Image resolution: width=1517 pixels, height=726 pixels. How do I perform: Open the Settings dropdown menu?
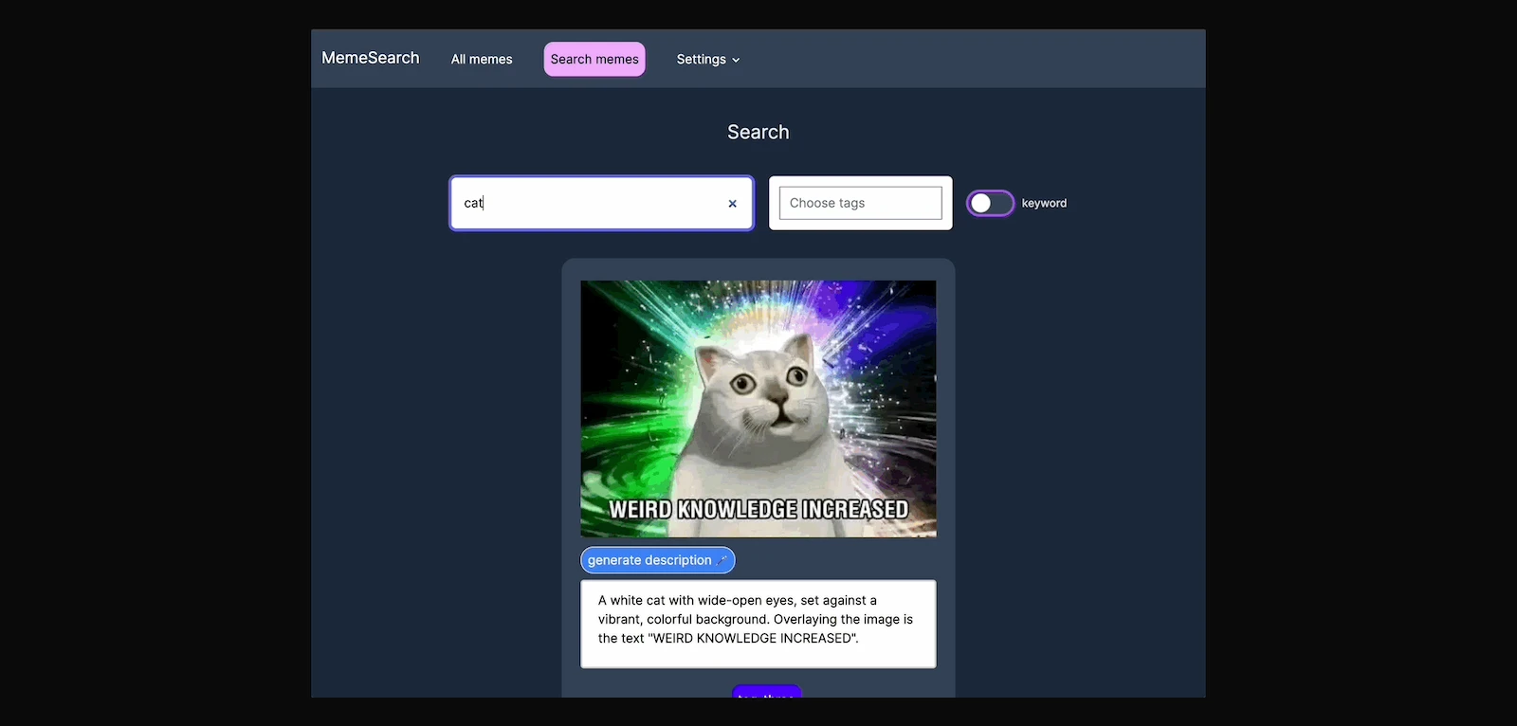707,60
